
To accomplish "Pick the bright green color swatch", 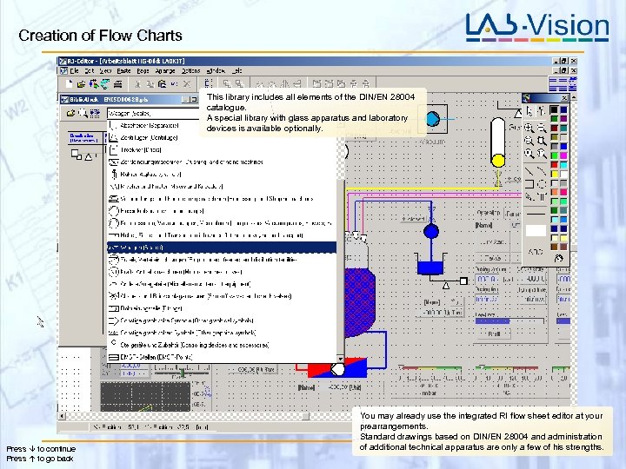I will click(554, 155).
